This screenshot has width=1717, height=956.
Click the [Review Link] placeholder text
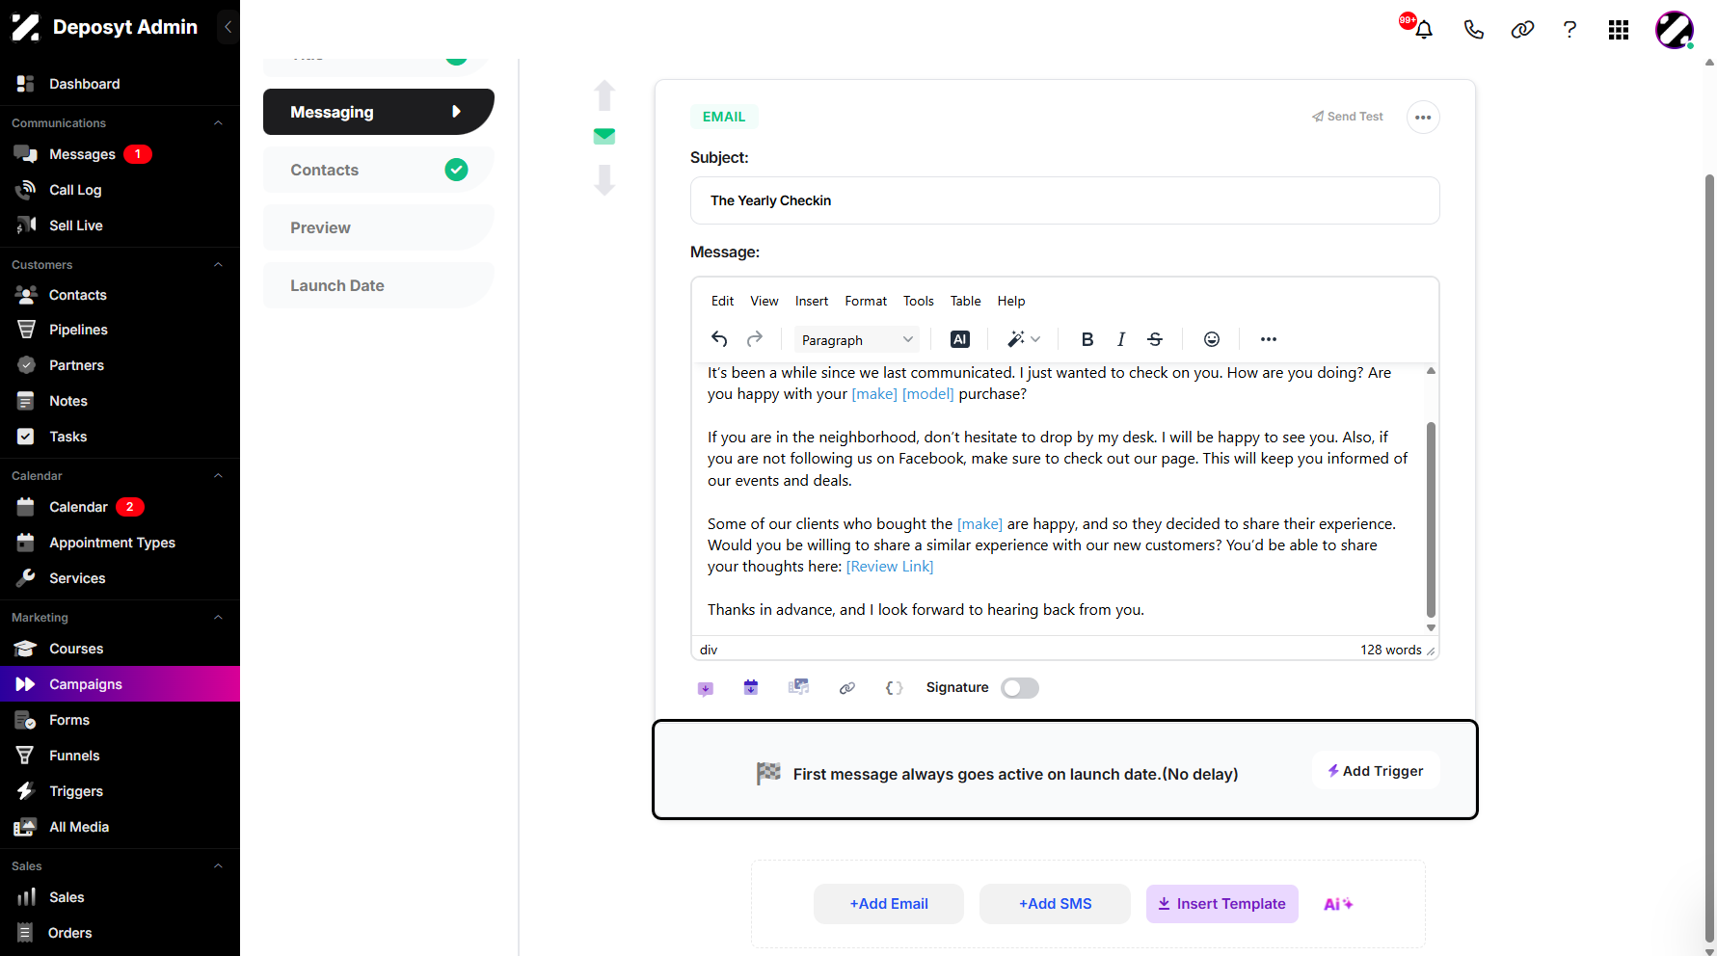coord(890,567)
